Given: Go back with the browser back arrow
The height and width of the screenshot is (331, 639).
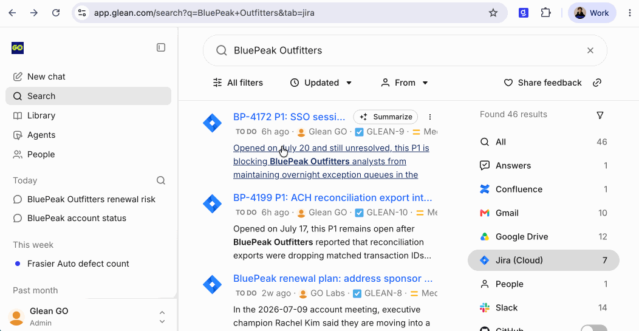Looking at the screenshot, I should (12, 13).
